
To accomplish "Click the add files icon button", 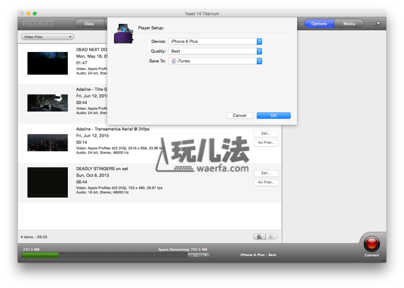I will click(x=259, y=237).
